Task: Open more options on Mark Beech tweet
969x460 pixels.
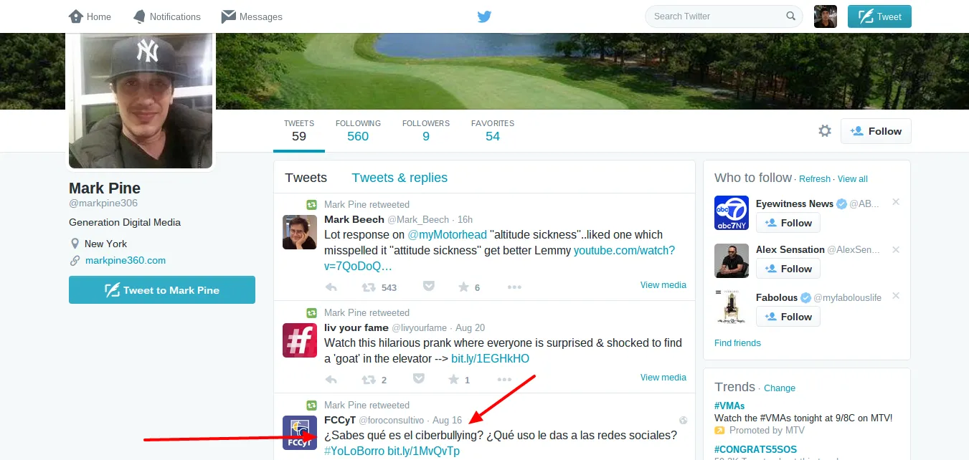Action: tap(514, 287)
